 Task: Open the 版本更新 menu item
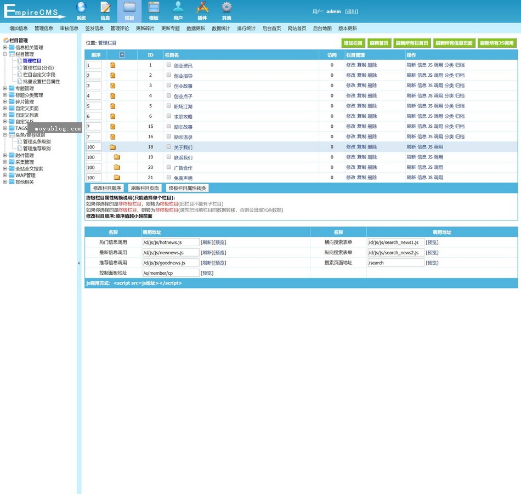click(348, 29)
